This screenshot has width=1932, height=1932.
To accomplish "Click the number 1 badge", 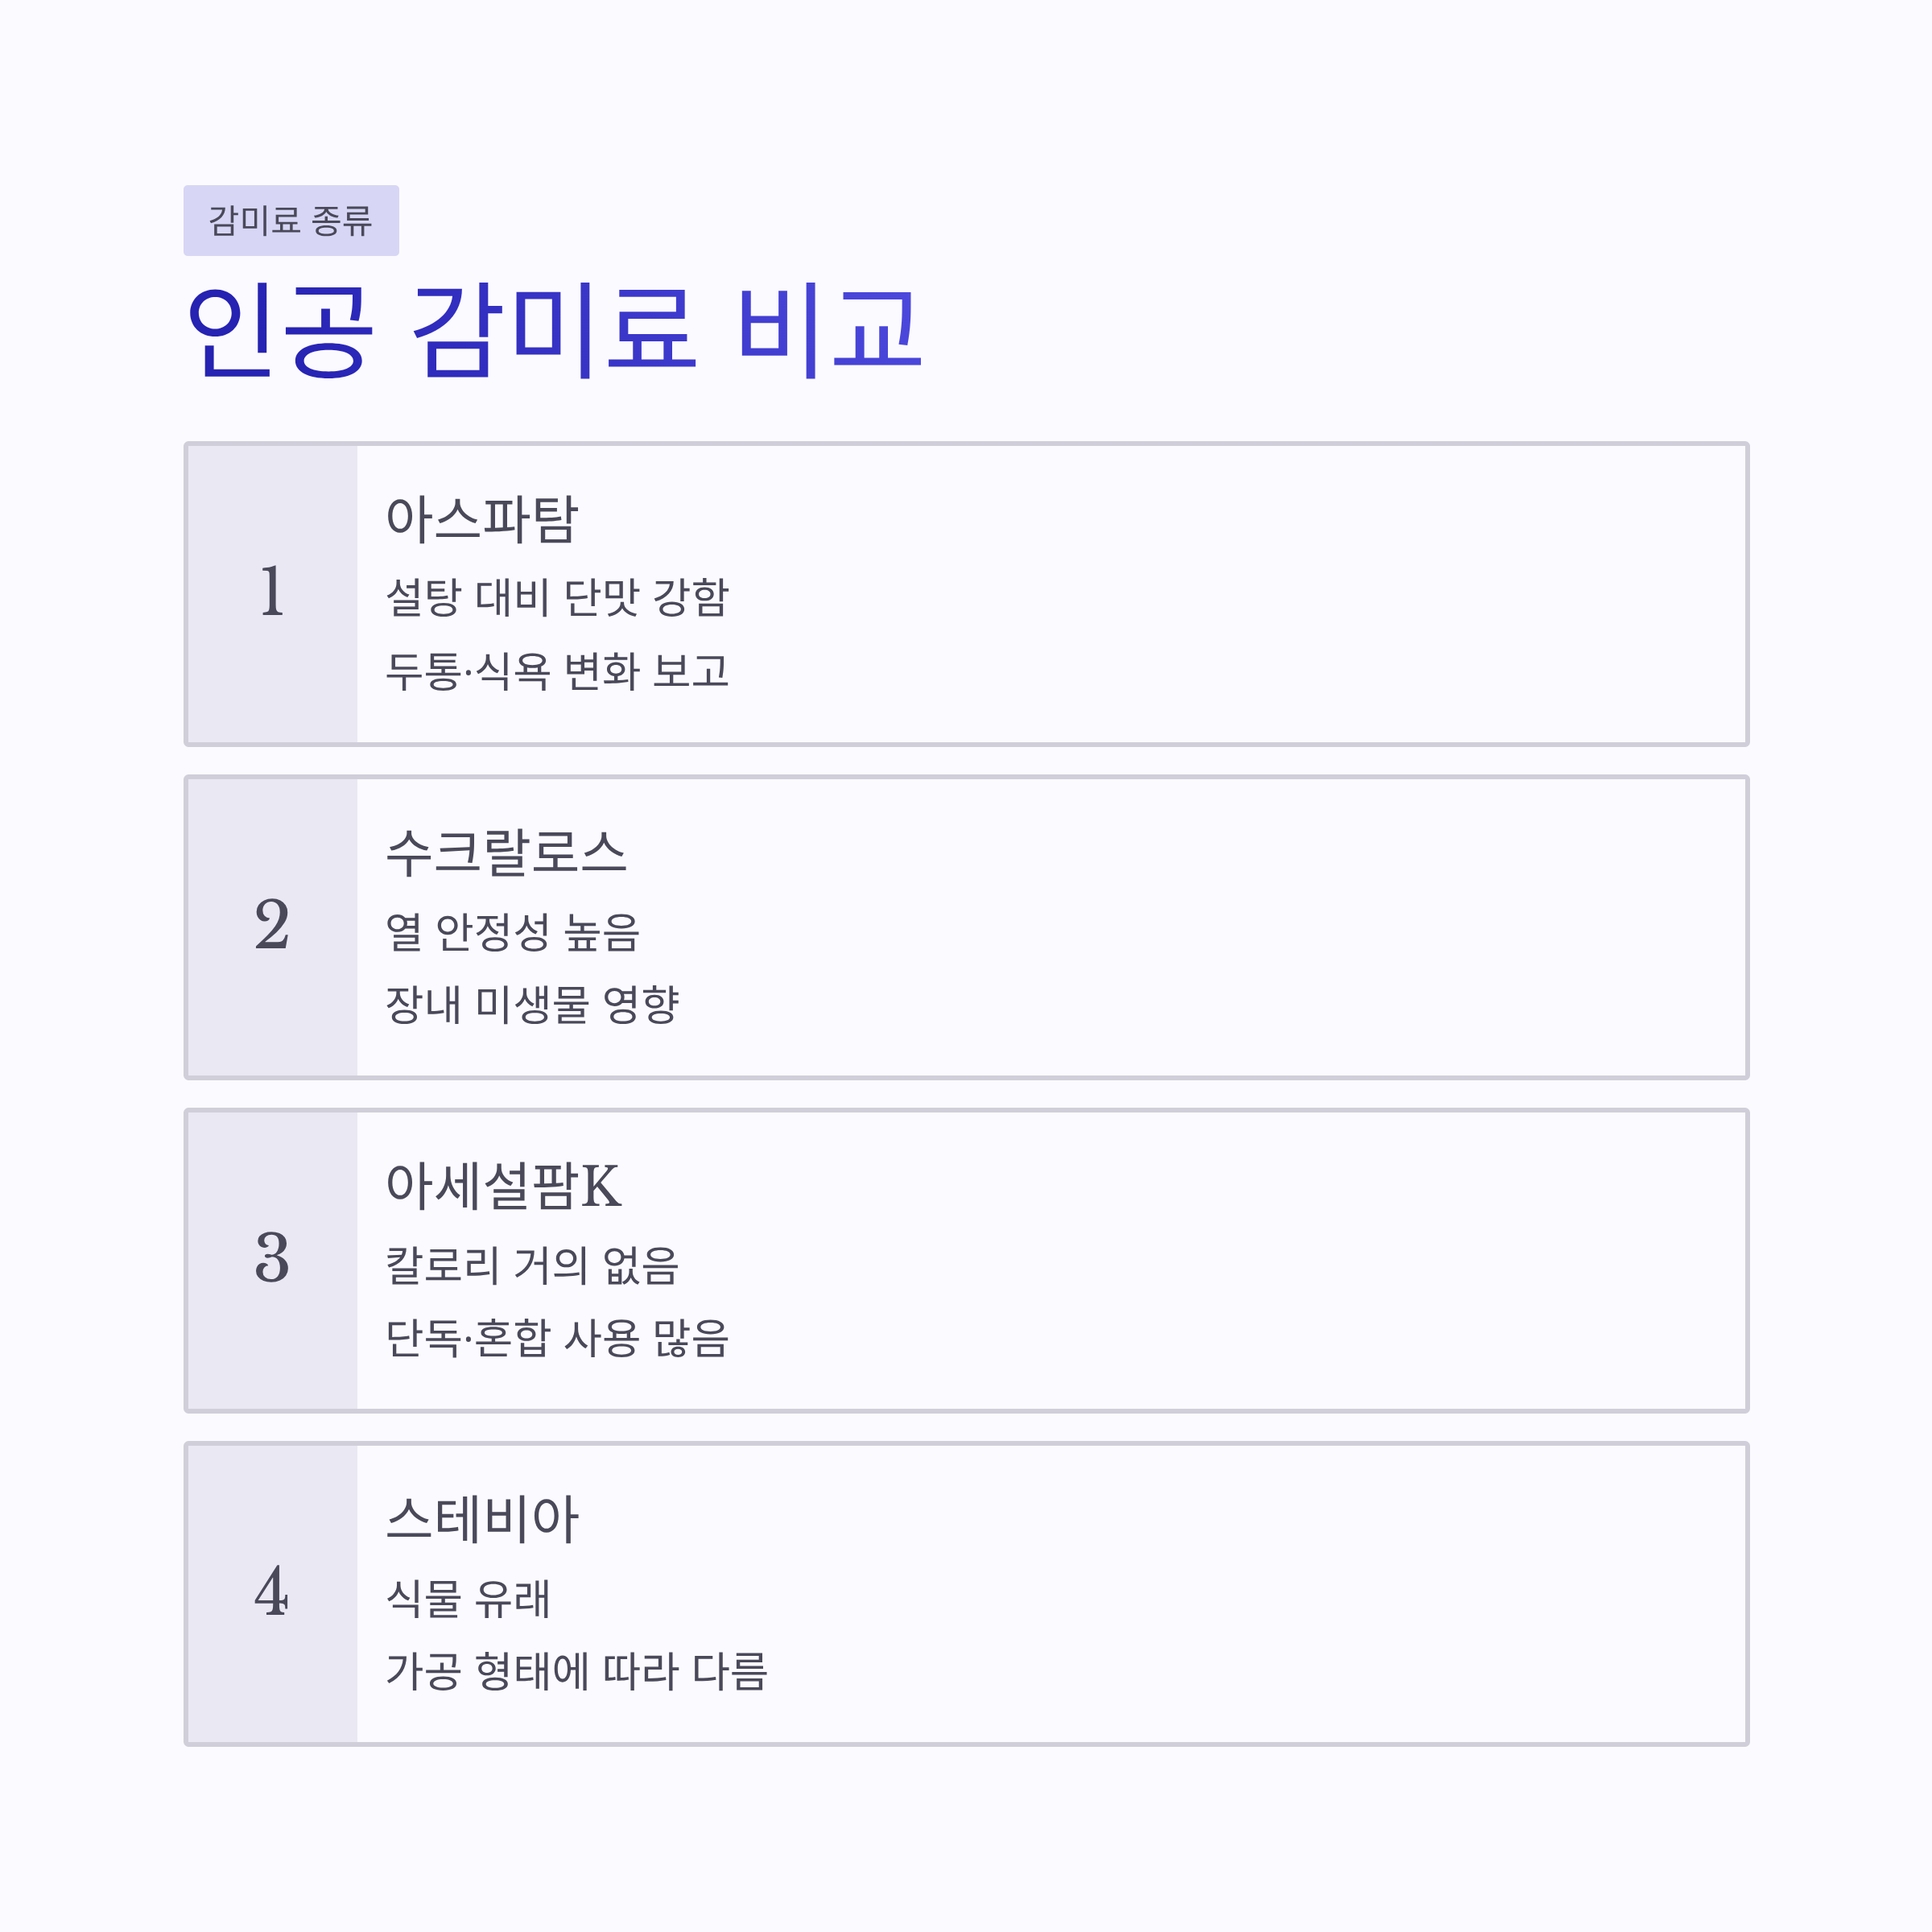I will [272, 595].
